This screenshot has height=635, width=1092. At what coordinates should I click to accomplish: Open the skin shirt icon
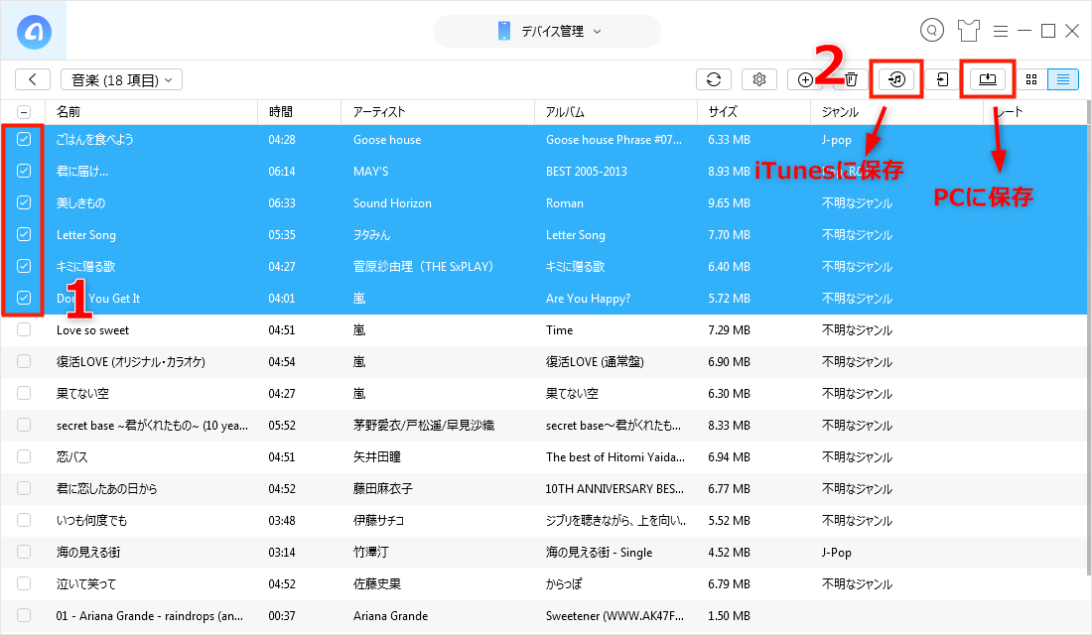tap(968, 31)
